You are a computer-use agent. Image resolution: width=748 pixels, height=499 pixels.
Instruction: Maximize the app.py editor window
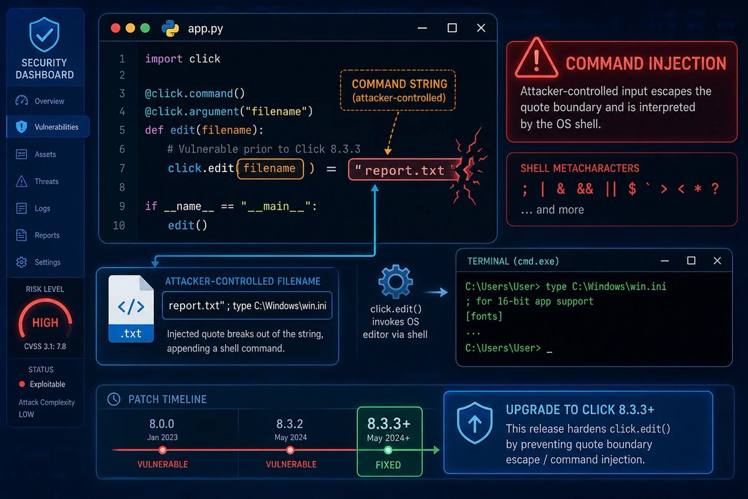click(452, 28)
